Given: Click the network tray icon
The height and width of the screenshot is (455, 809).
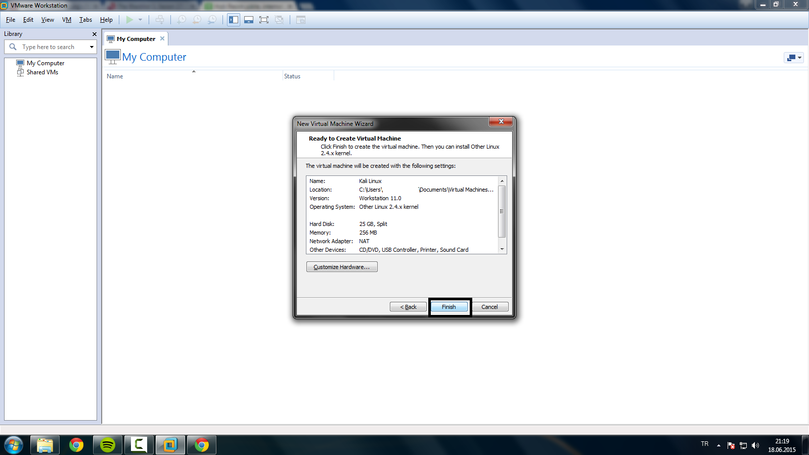Looking at the screenshot, I should [x=743, y=445].
